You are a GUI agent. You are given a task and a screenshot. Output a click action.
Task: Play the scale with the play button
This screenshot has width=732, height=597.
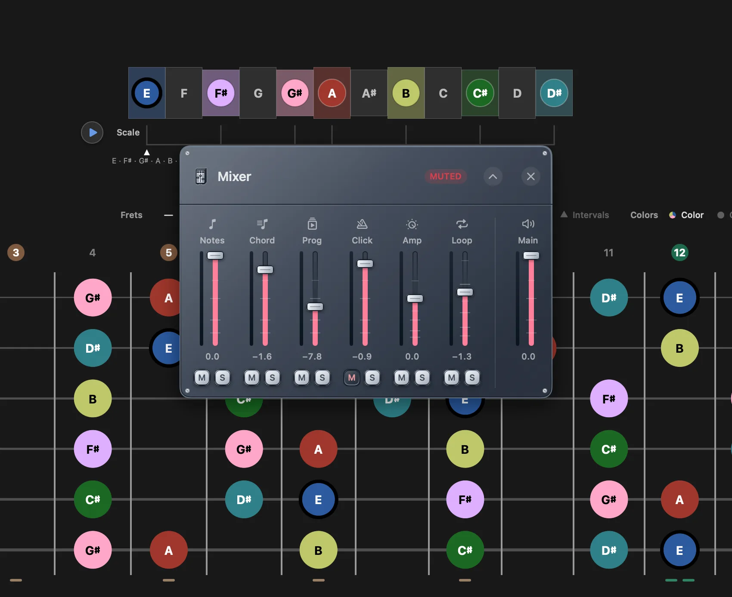92,132
